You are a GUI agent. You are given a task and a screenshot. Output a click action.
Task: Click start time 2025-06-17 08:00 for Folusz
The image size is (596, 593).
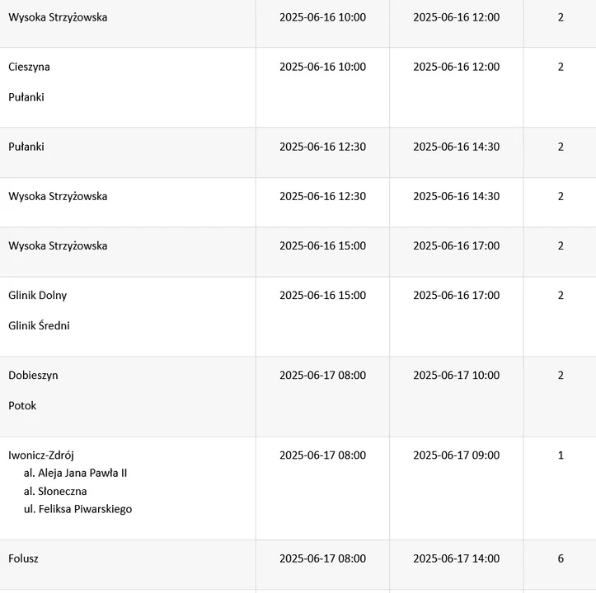[x=322, y=558]
